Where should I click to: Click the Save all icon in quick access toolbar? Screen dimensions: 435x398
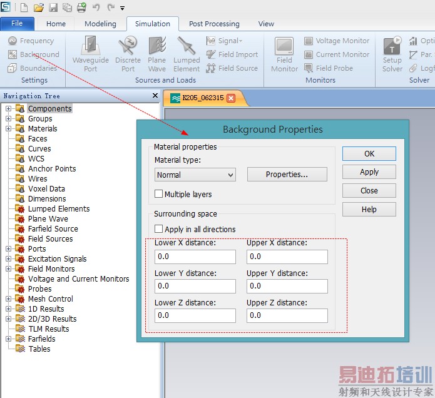tap(67, 8)
